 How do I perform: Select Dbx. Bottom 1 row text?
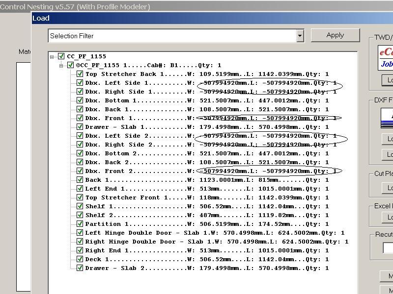(207, 100)
